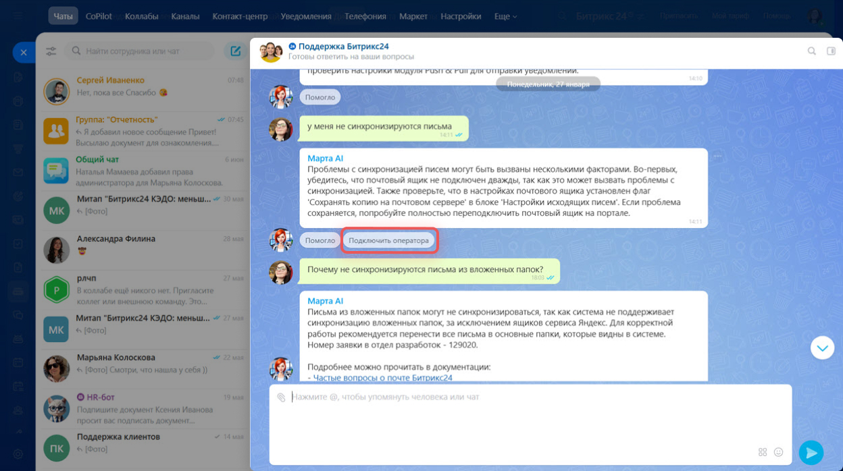This screenshot has height=471, width=843.
Task: Select the Контакт-центр tab
Action: click(x=240, y=16)
